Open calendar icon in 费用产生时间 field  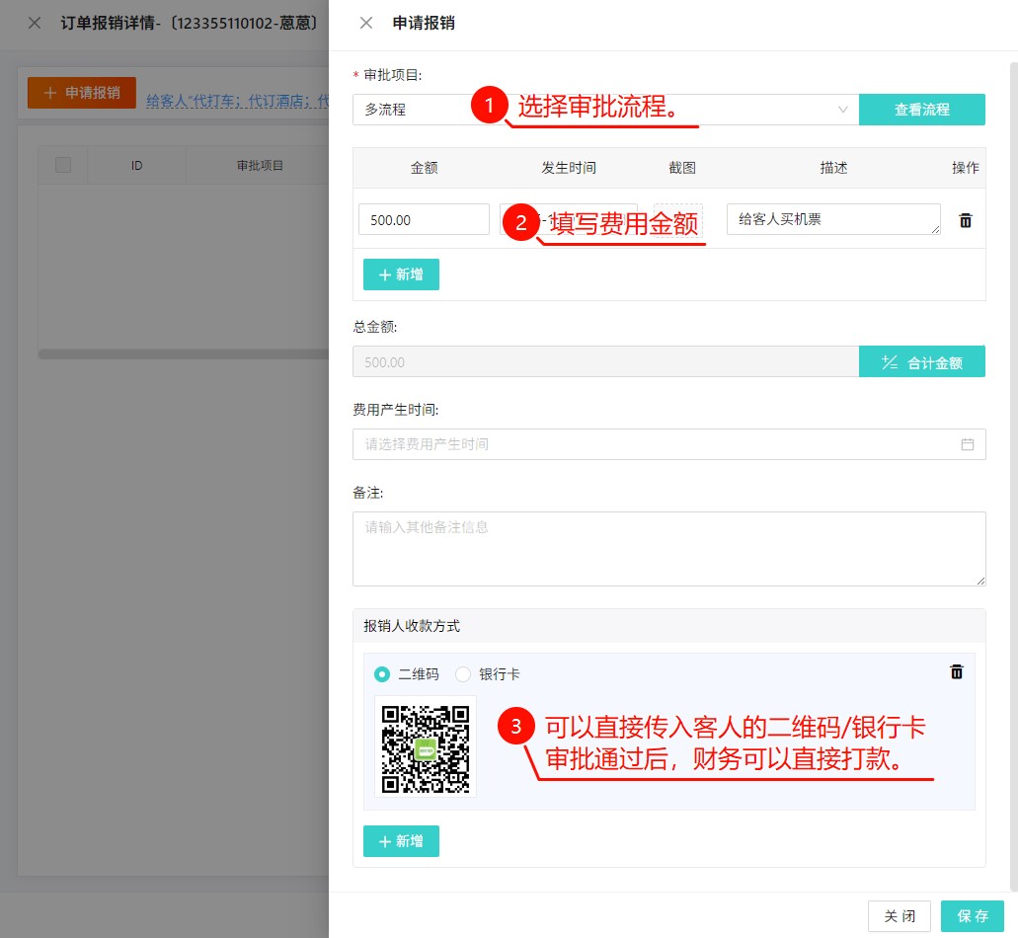[x=967, y=444]
